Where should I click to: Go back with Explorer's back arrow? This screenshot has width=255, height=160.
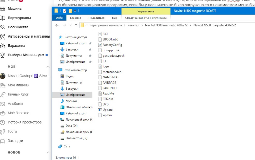click(x=57, y=25)
